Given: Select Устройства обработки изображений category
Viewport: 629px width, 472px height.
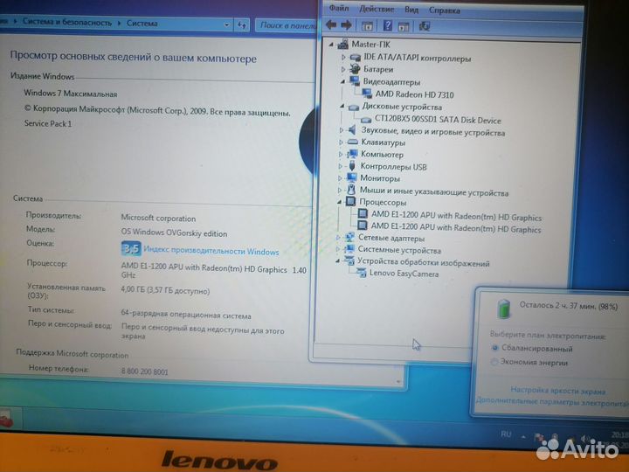Looking at the screenshot, I should [x=423, y=262].
